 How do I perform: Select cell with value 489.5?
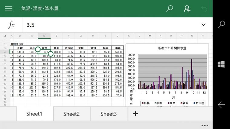[x=69, y=88]
